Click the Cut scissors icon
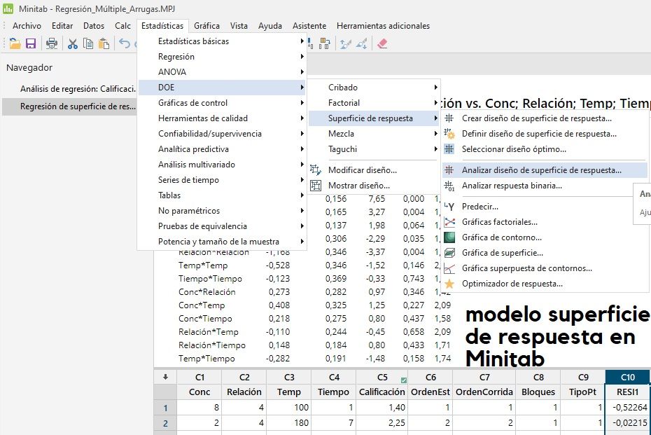651x435 pixels. (x=73, y=43)
